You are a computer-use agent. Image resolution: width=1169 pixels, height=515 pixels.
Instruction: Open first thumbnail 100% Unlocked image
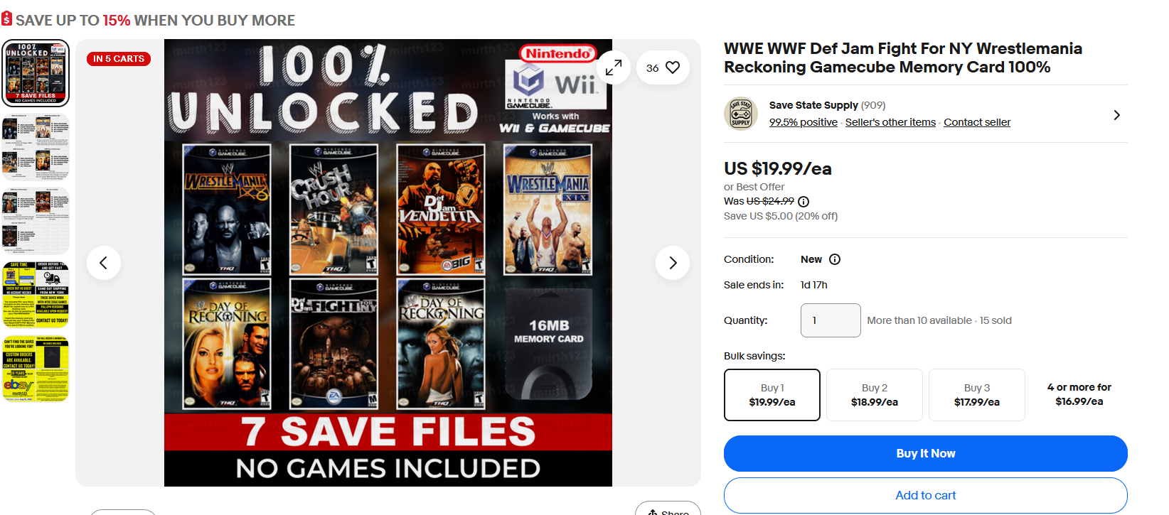point(36,73)
